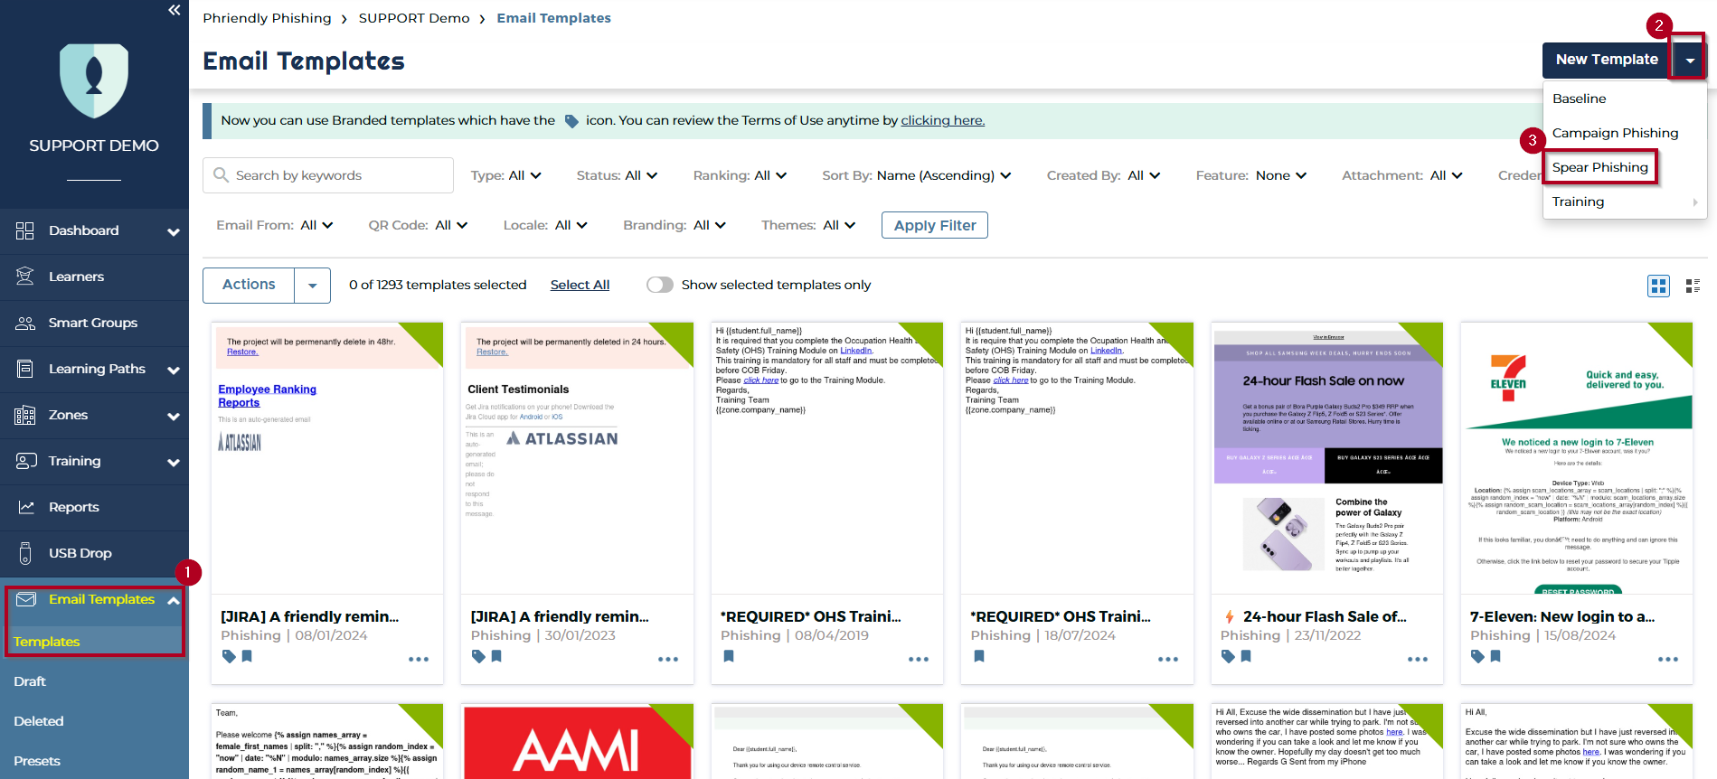Expand the Training submenu in sidebar
1717x779 pixels.
(173, 462)
